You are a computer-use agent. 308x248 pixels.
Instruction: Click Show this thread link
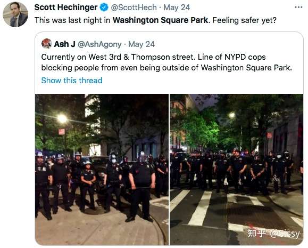(72, 81)
